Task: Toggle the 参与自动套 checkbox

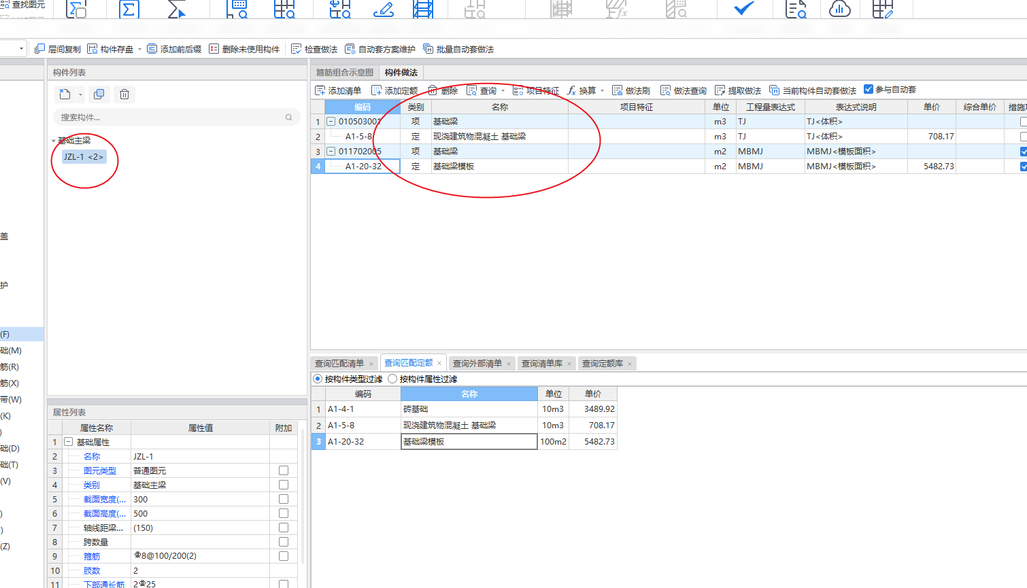Action: [x=869, y=89]
